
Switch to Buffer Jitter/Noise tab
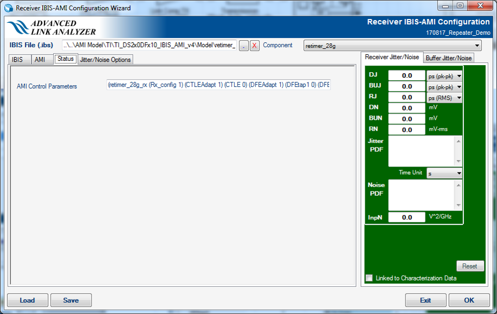[449, 58]
